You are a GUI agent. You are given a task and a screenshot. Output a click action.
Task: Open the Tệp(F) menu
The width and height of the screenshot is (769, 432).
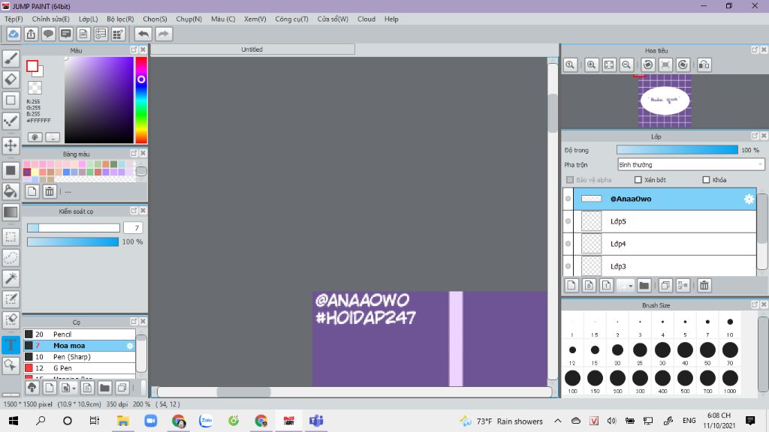[x=14, y=19]
